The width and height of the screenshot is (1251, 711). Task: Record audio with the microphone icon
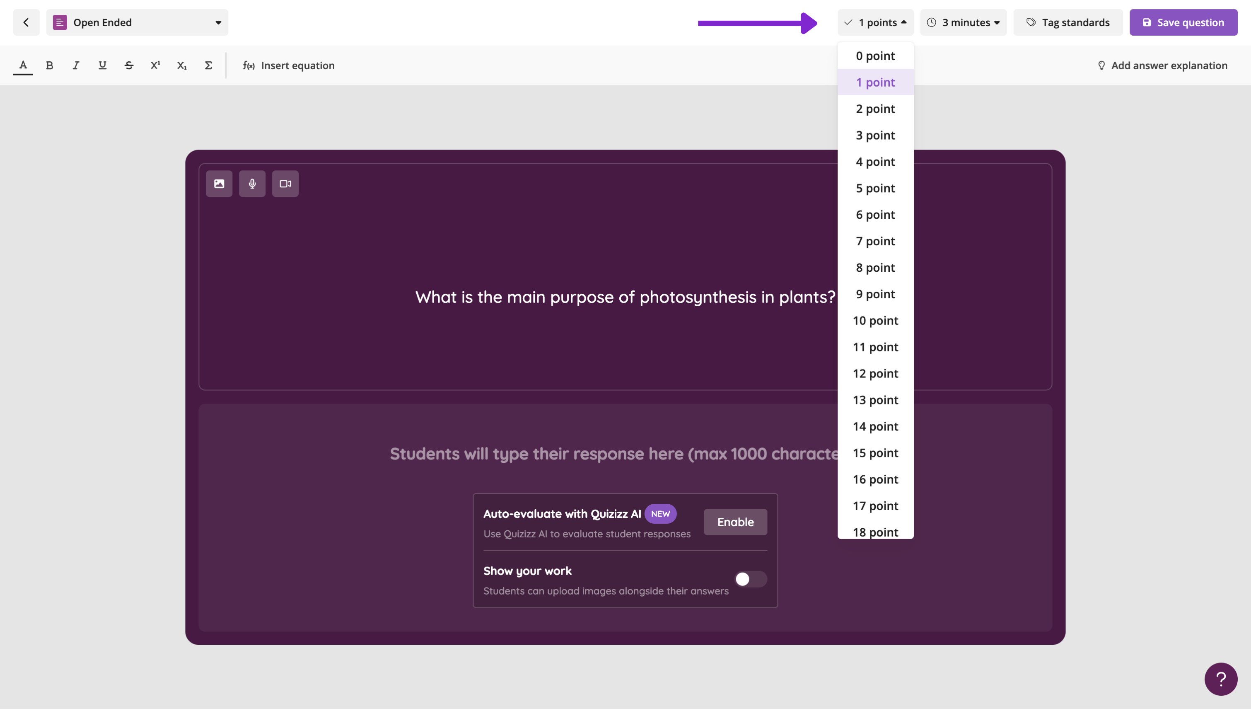252,184
